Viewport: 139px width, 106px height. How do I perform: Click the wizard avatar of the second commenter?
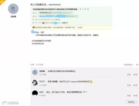35,83
